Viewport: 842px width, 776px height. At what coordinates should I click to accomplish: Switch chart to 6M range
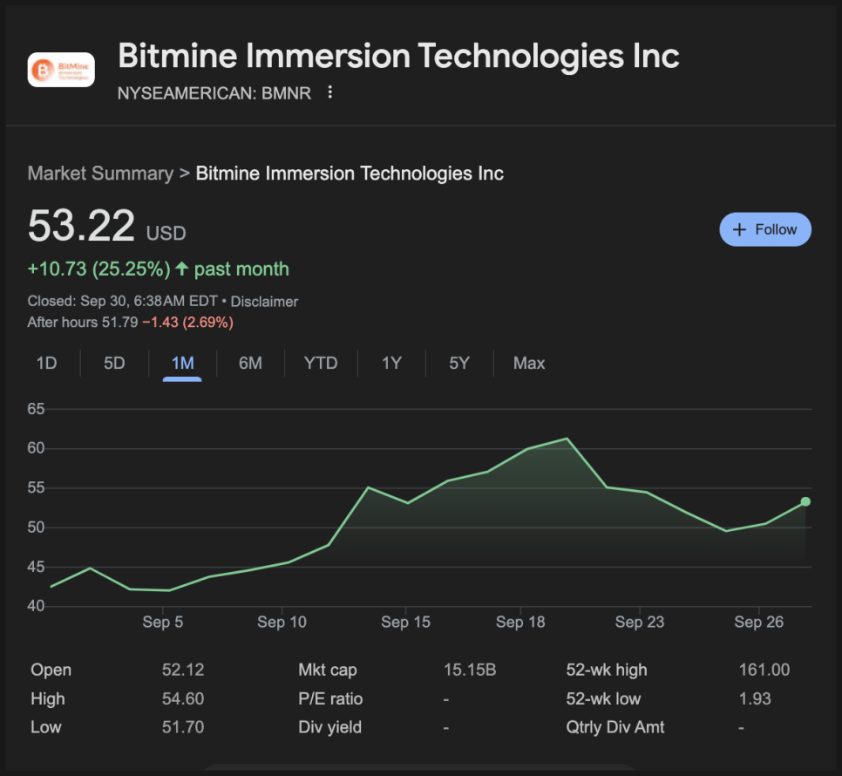[x=250, y=363]
